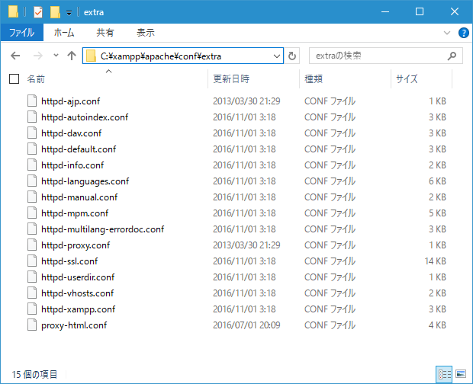
Task: Click the 14 KB size of httpd-ssl.conf
Action: [x=436, y=261]
